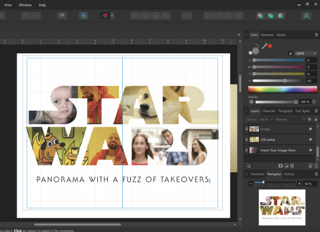Add an adjustment layer
Viewport: 320px width, 232px height.
tap(286, 166)
